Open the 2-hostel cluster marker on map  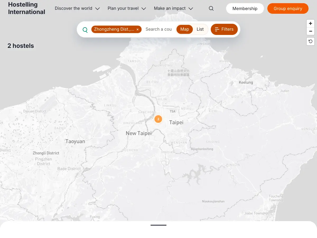158,119
